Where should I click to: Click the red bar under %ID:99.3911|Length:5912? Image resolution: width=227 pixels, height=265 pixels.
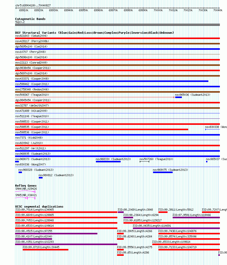coord(163,212)
